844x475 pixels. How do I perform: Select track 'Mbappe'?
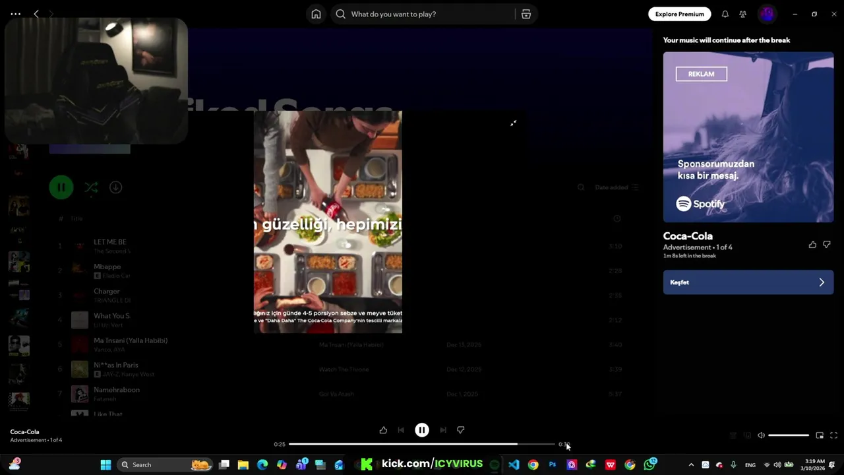107,267
